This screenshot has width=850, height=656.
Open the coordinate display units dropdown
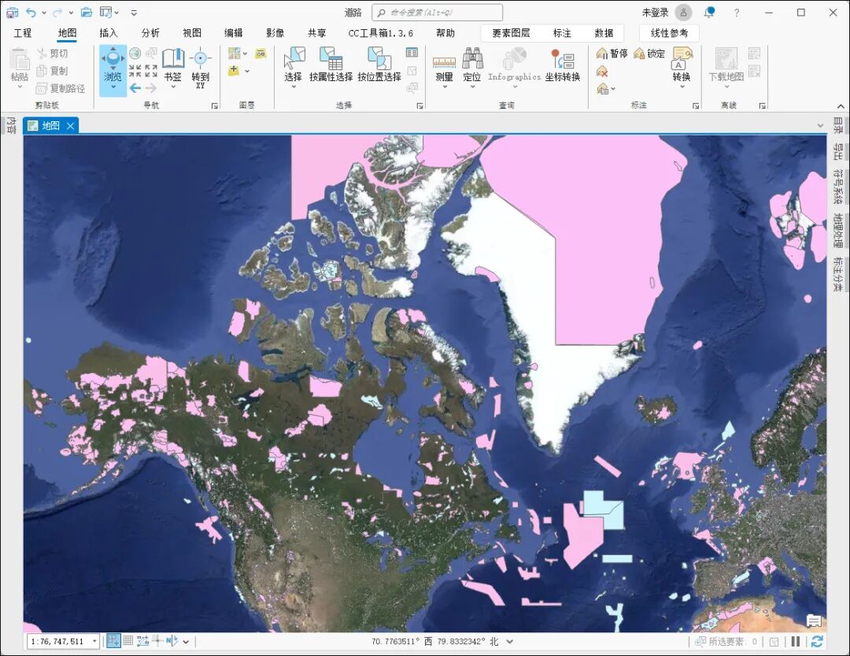coord(510,642)
